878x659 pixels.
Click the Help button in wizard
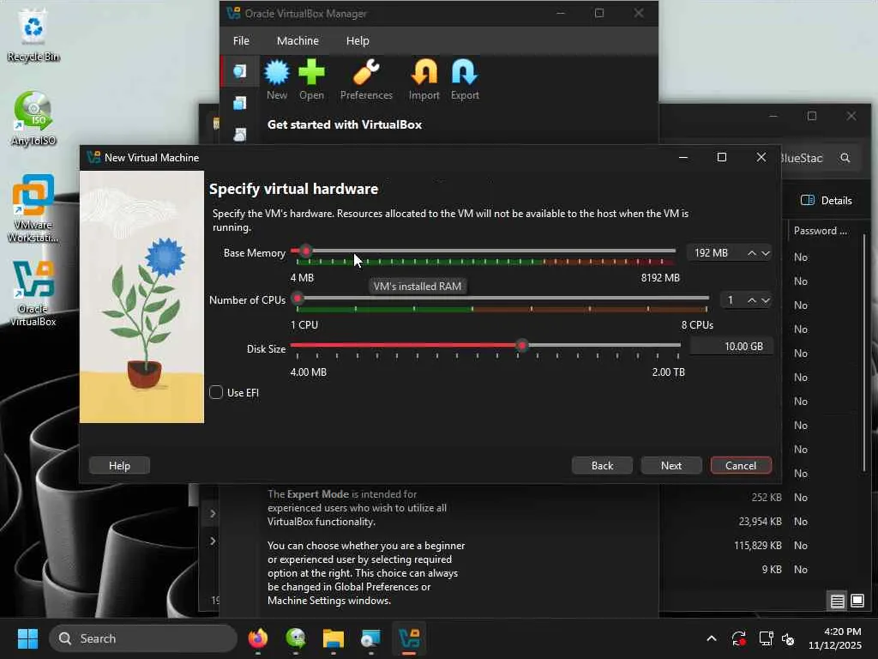point(119,466)
